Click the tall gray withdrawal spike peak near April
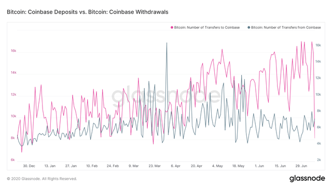 [x=167, y=43]
